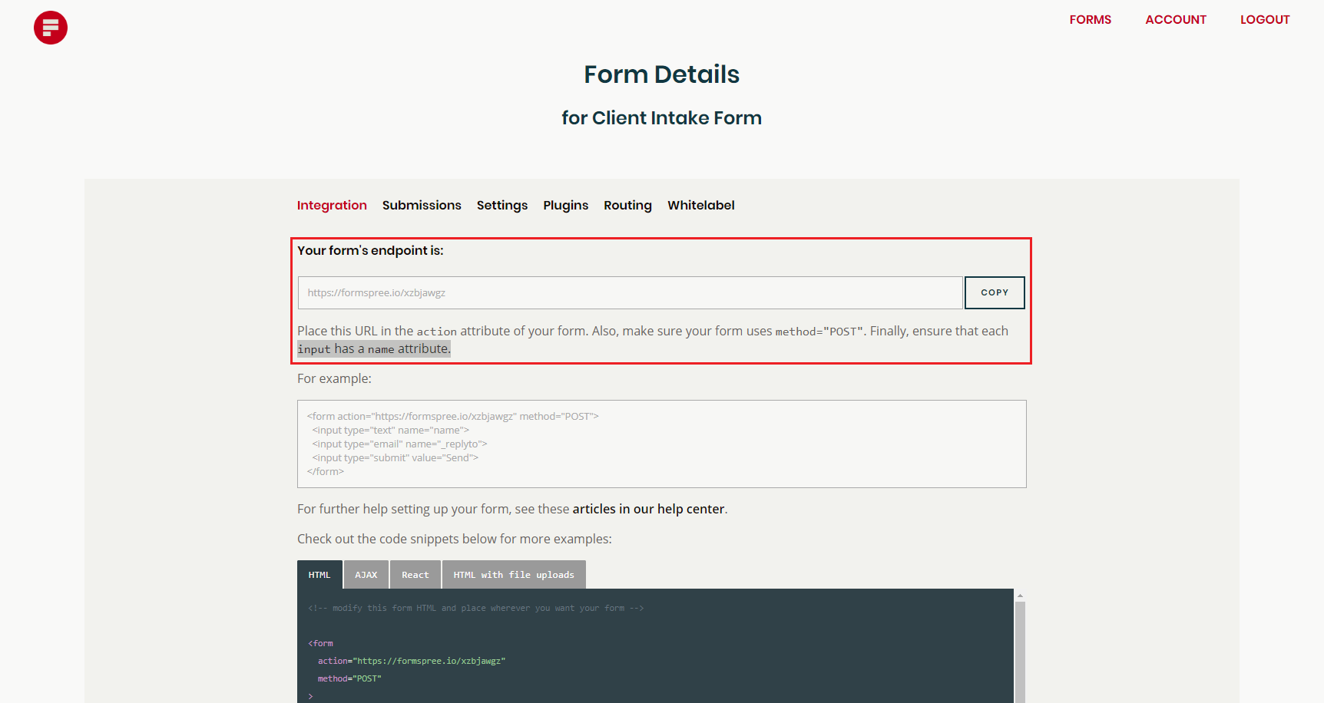Click the COPY button for the endpoint
Viewport: 1324px width, 703px height.
point(994,292)
